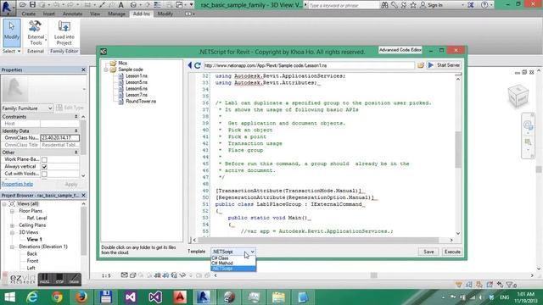Open the Template dropdown arrow
The width and height of the screenshot is (543, 305).
(253, 252)
